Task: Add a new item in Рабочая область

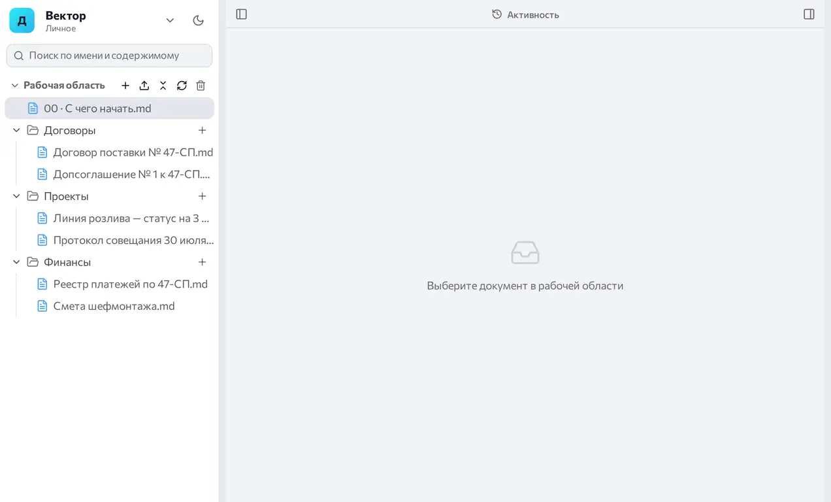Action: tap(125, 86)
